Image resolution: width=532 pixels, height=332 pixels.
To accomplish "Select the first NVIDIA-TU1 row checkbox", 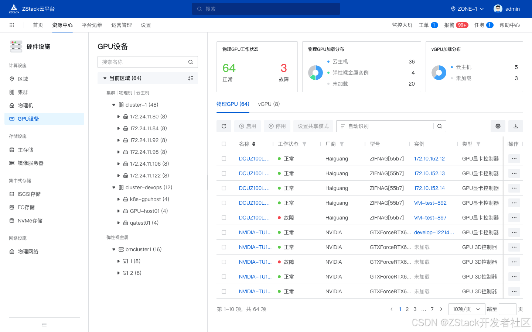I will coord(224,232).
